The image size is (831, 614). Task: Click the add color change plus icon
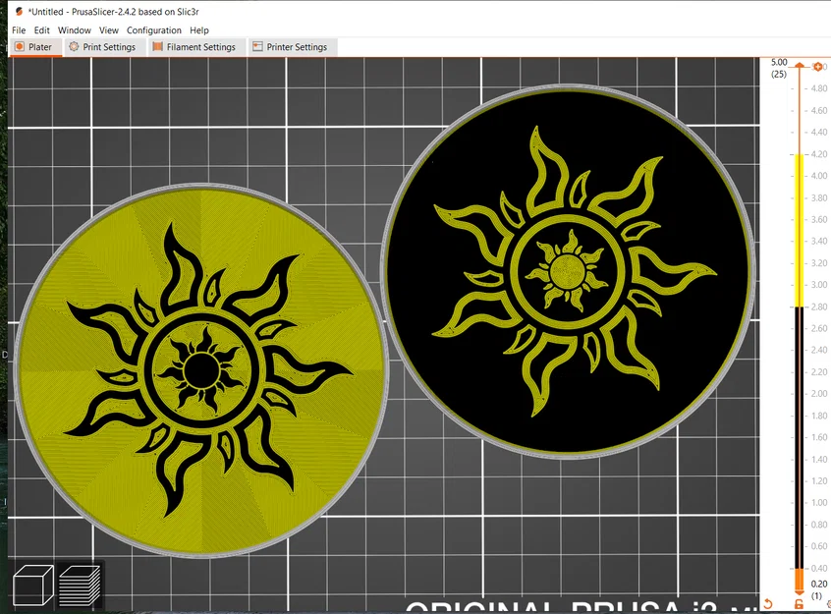pos(818,67)
